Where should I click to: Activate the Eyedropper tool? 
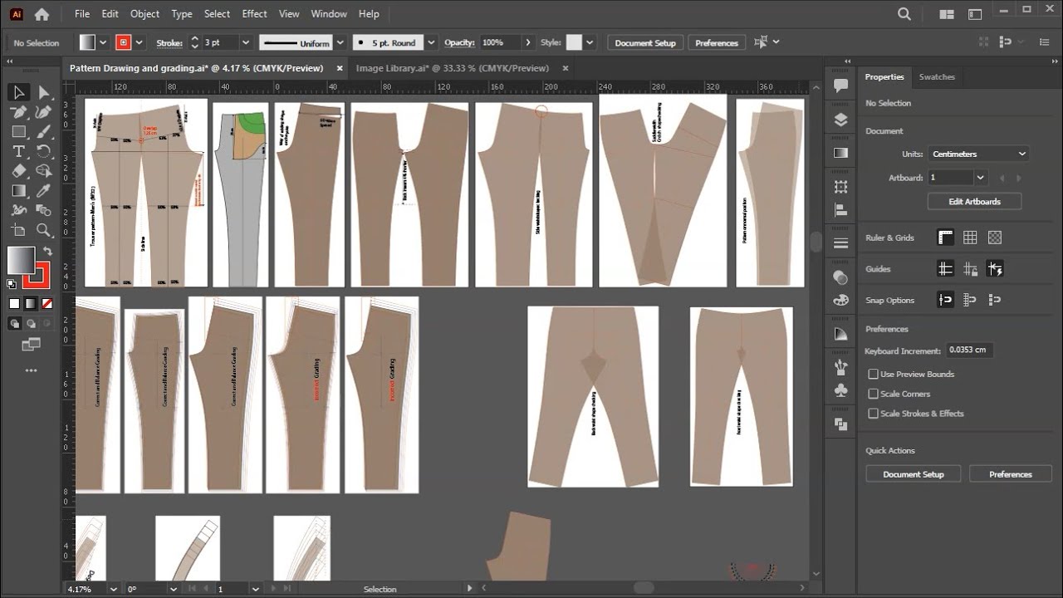(44, 190)
